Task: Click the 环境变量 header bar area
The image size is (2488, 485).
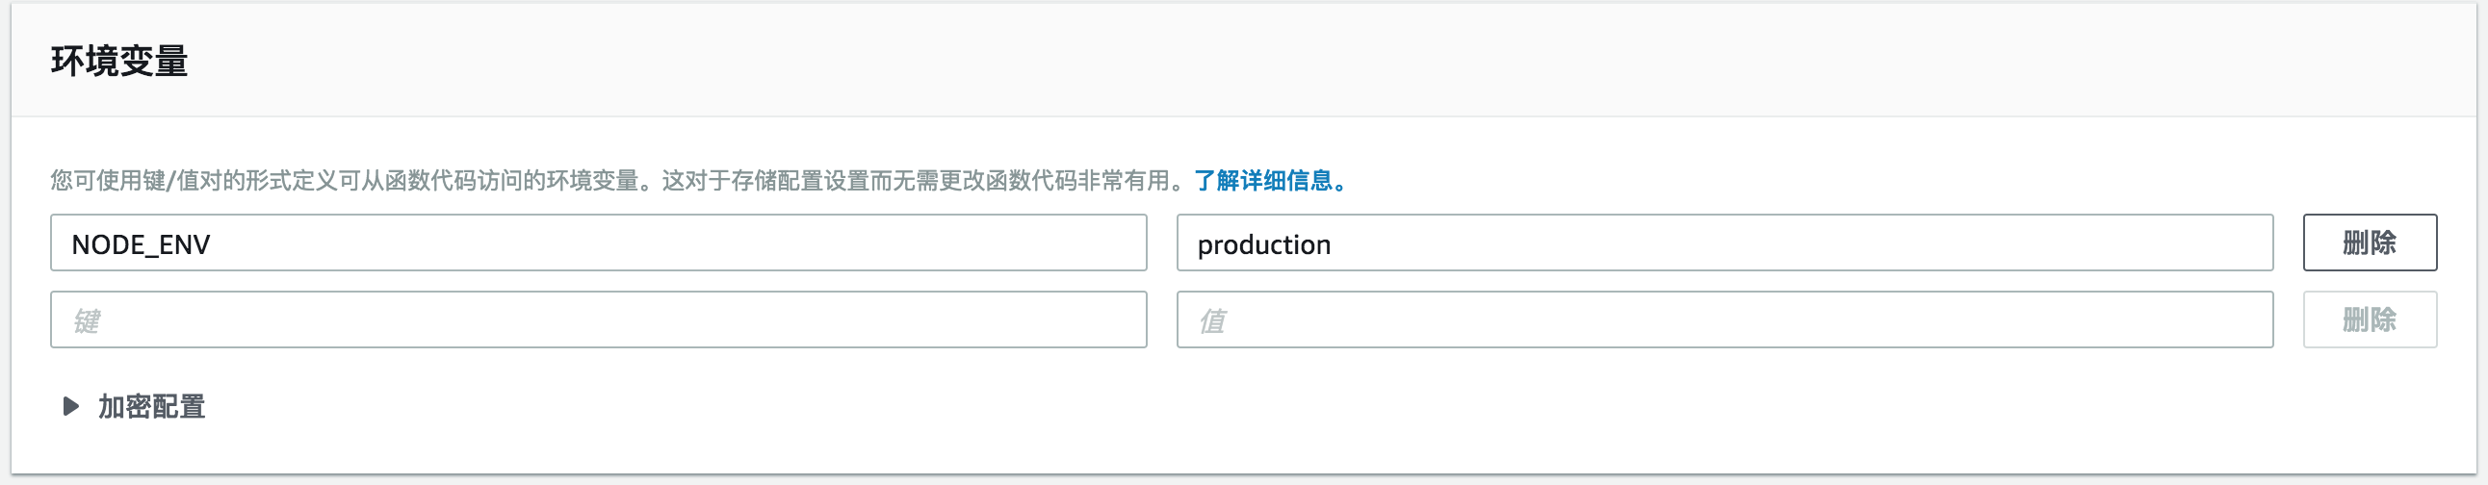Action: 1159,61
